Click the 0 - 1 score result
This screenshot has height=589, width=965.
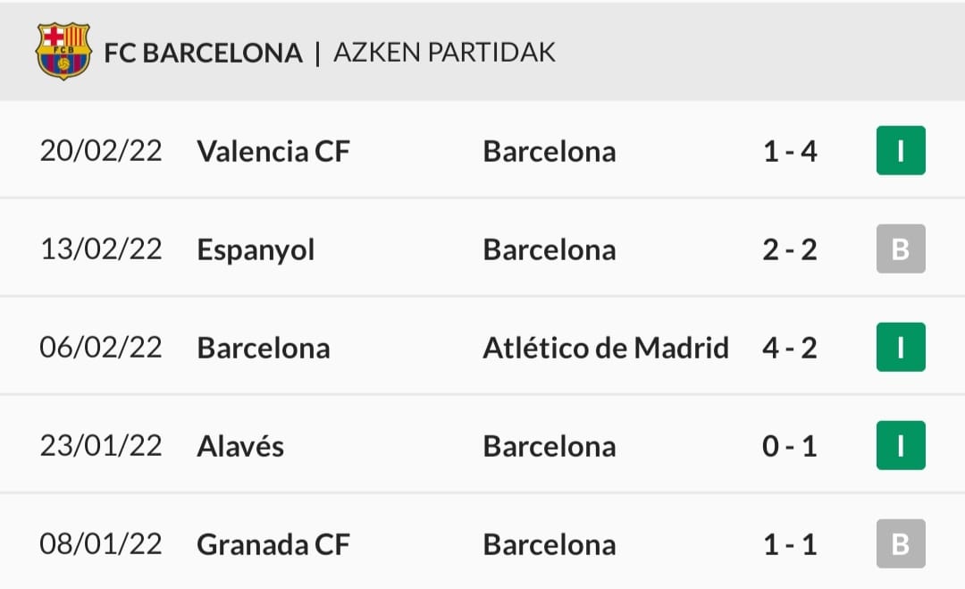click(790, 446)
